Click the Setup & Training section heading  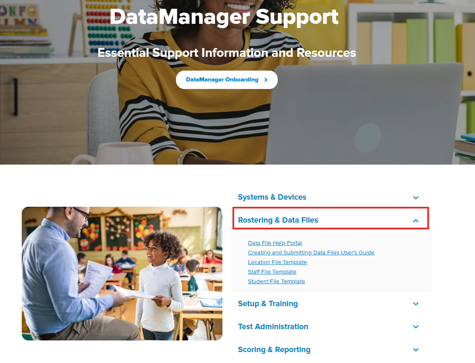point(268,304)
